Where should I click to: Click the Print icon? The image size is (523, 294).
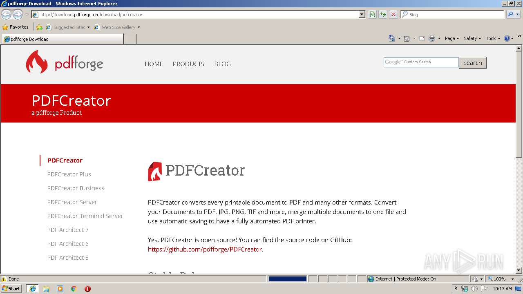click(432, 38)
